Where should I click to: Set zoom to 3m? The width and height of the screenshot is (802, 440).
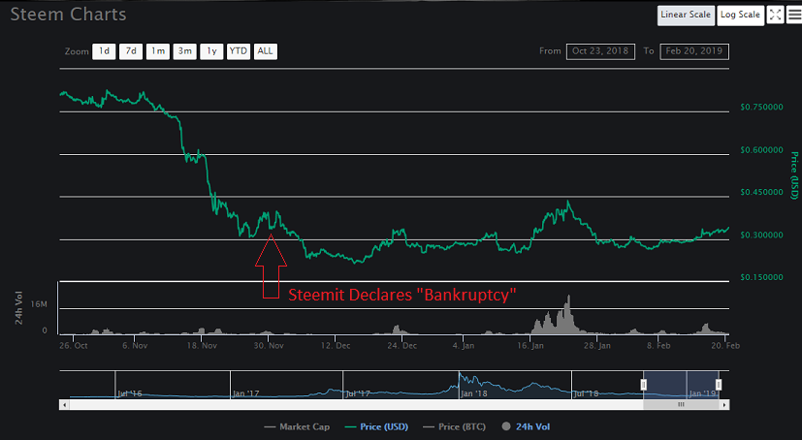[x=184, y=51]
